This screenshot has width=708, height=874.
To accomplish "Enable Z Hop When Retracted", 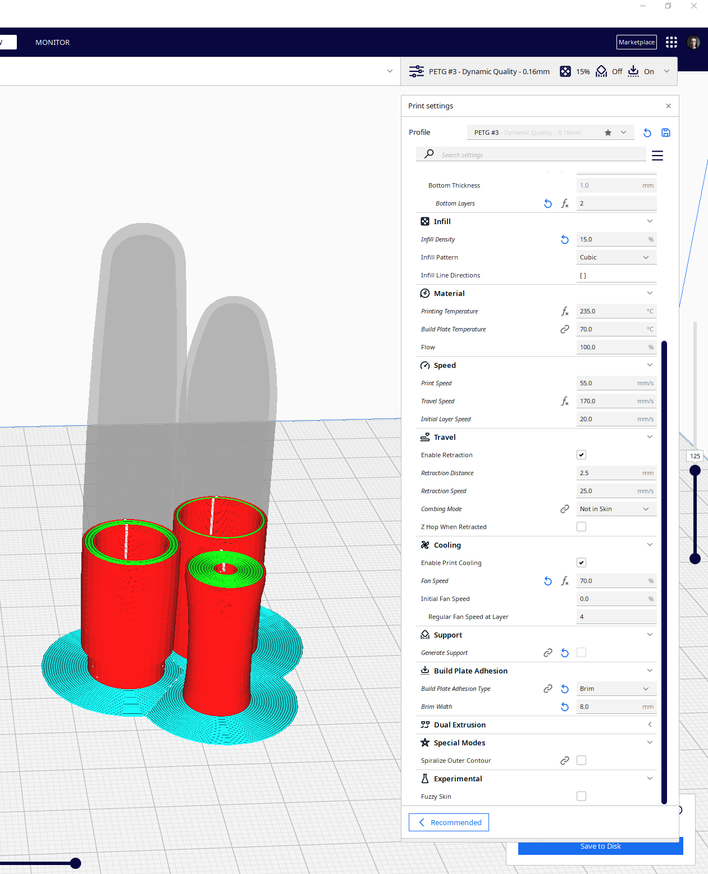I will point(582,527).
